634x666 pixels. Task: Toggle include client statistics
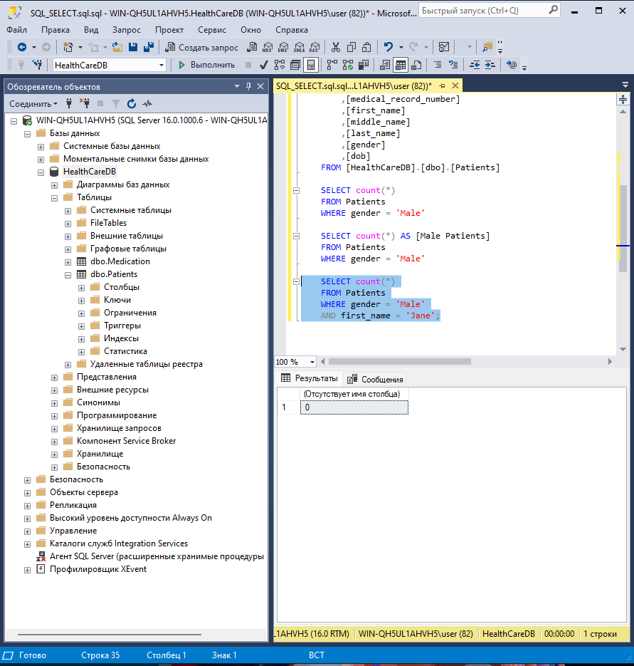pyautogui.click(x=364, y=65)
